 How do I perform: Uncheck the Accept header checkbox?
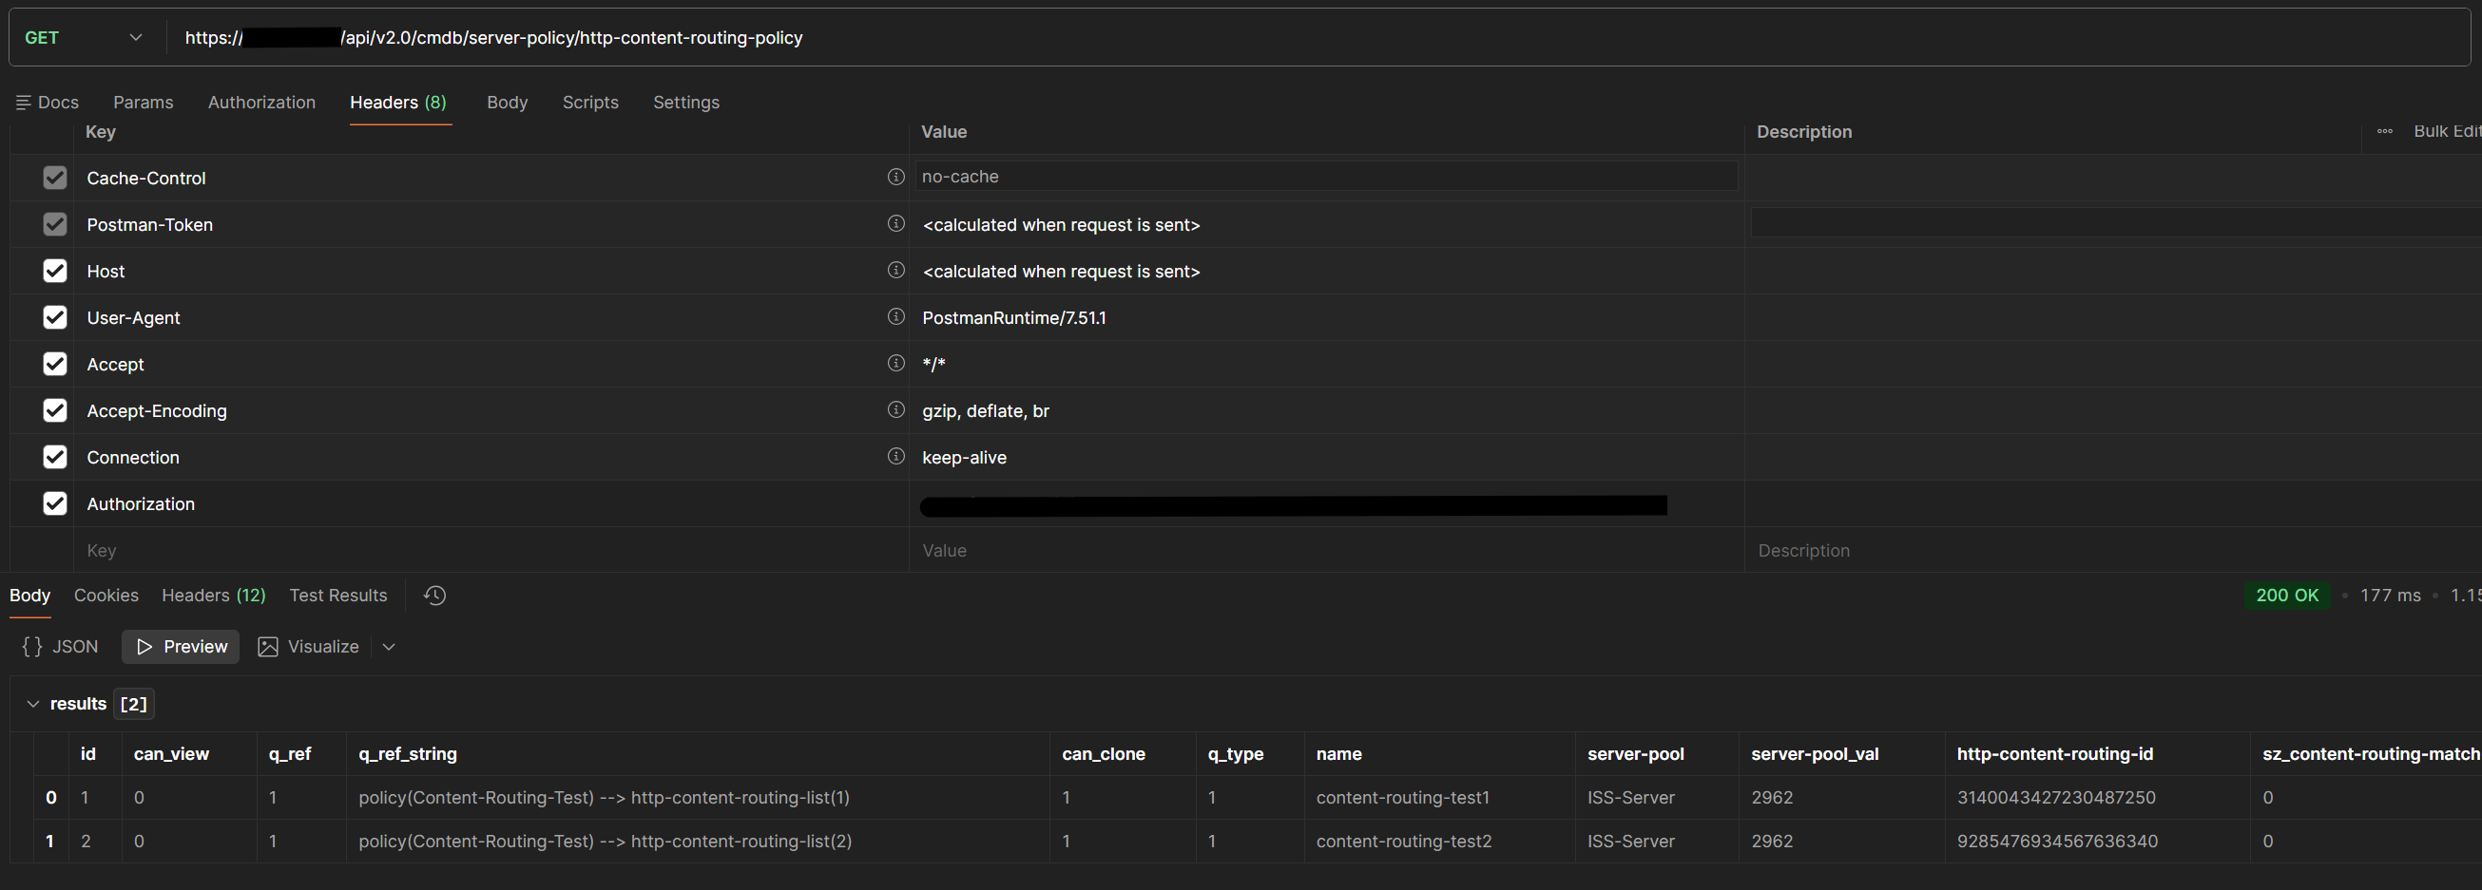pos(55,364)
